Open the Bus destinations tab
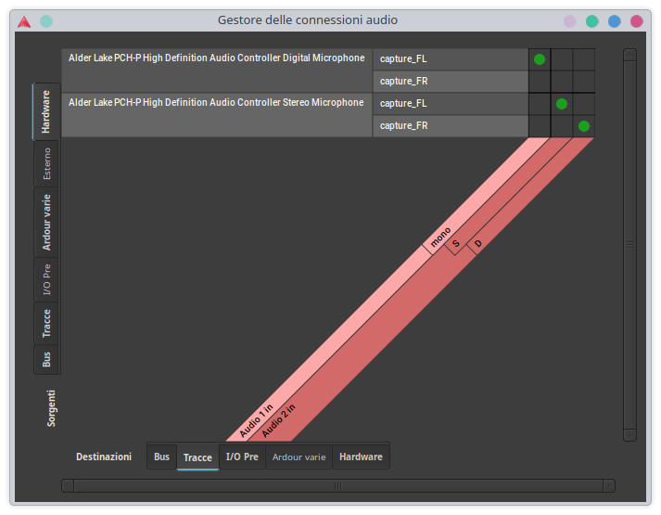 (x=161, y=457)
